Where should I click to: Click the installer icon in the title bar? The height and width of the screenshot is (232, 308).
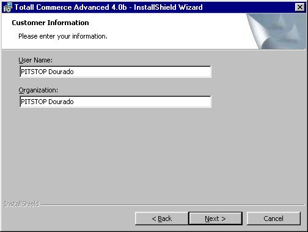click(x=8, y=7)
